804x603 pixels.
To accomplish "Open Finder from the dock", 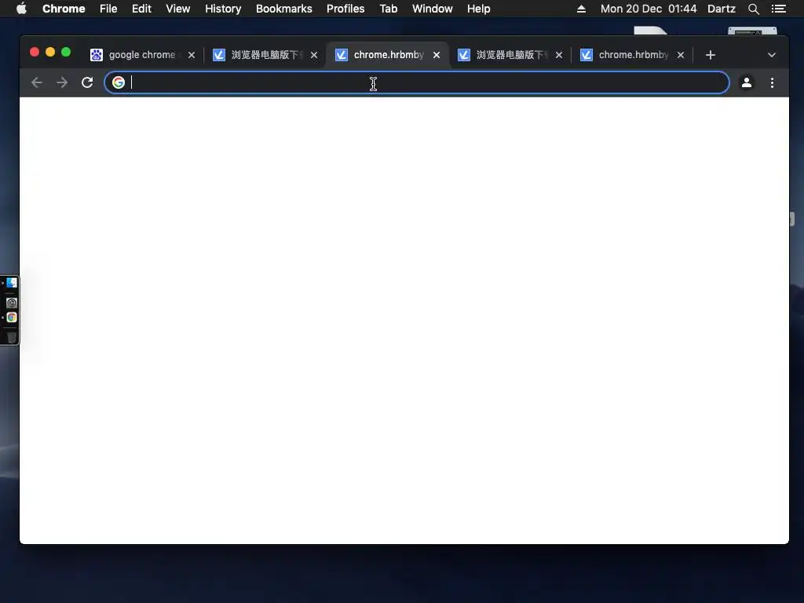I will coord(11,283).
